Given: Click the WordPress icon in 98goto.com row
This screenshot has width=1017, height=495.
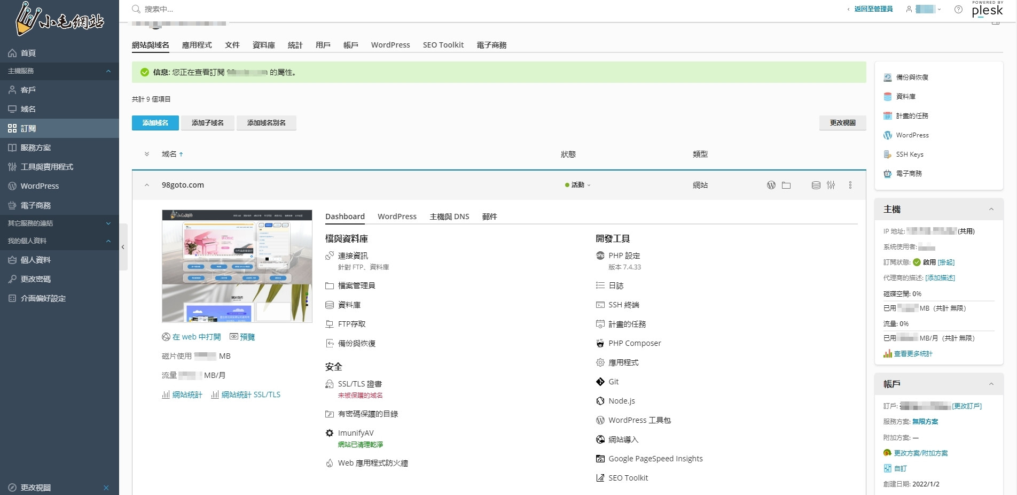Looking at the screenshot, I should (771, 185).
